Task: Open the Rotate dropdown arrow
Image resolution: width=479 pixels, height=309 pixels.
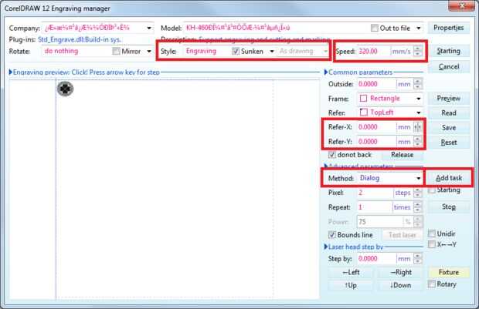Action: (149, 51)
